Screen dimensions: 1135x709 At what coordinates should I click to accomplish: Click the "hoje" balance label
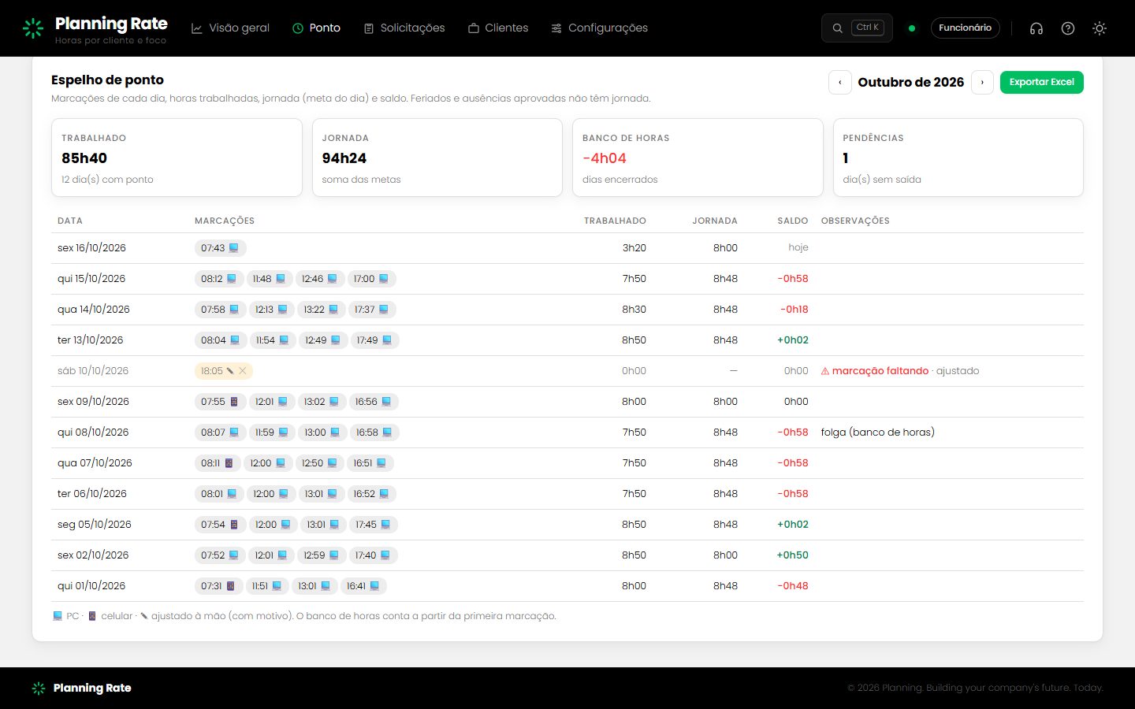[798, 248]
